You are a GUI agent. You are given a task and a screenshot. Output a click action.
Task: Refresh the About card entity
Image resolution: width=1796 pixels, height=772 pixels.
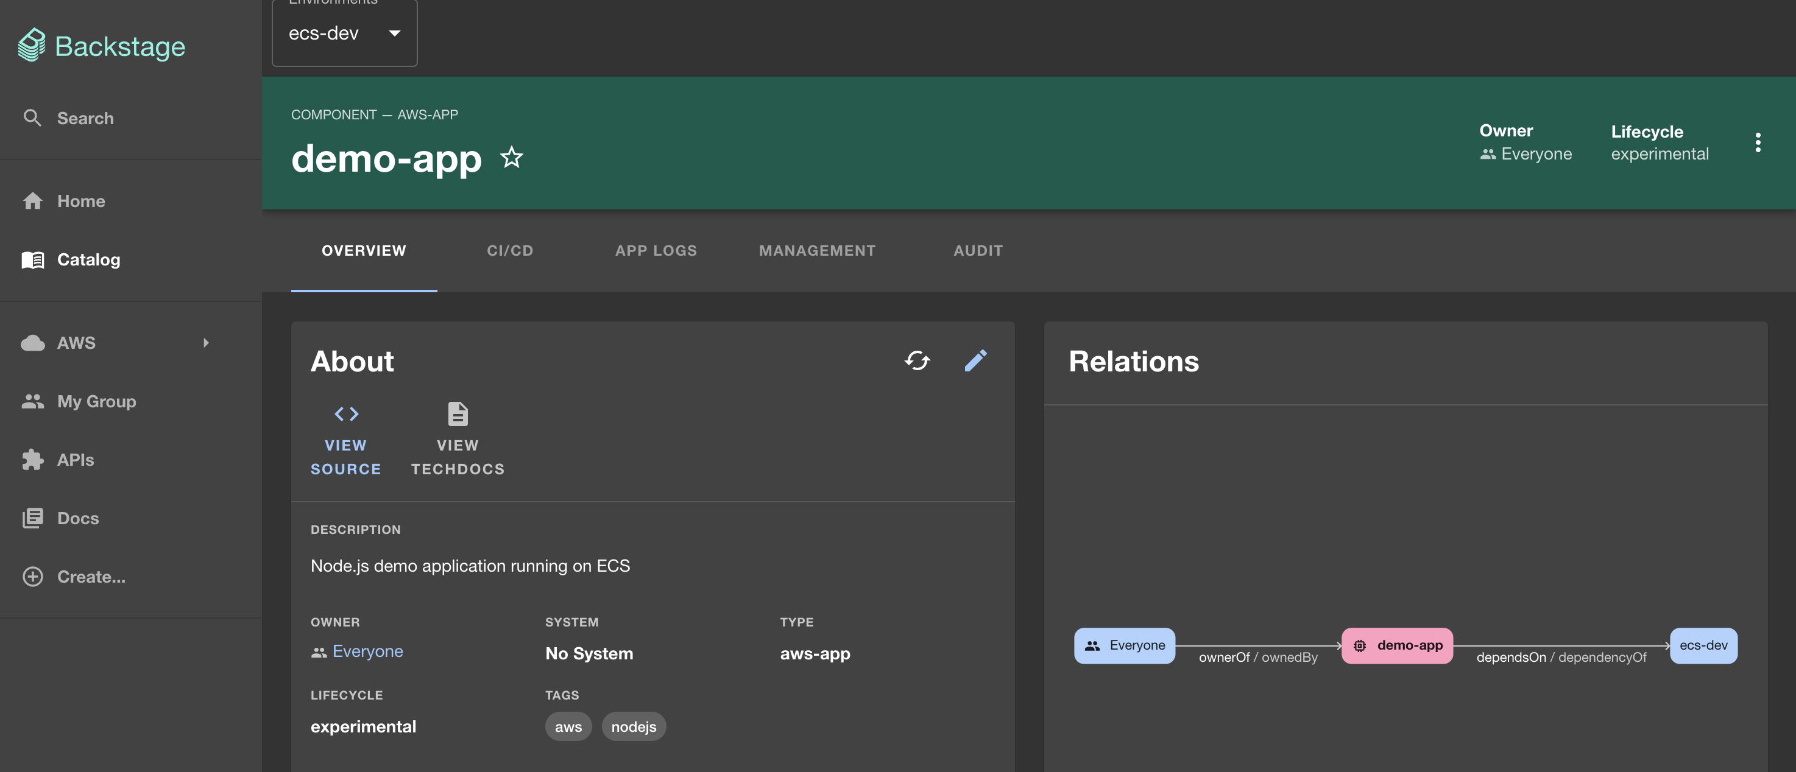coord(917,360)
